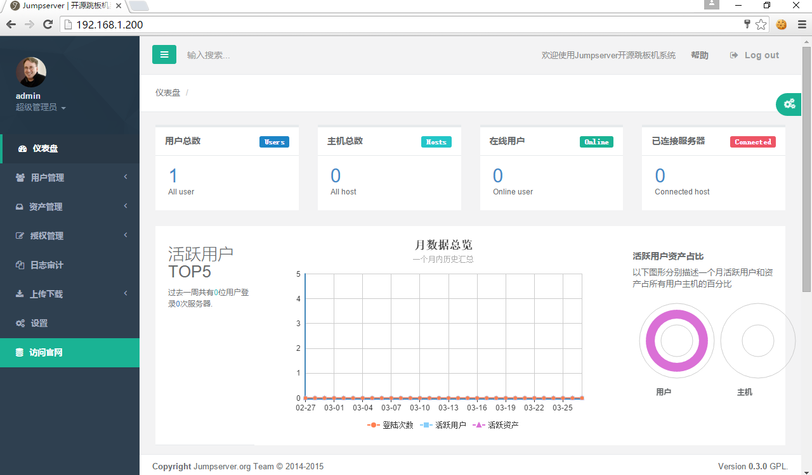The width and height of the screenshot is (812, 475).
Task: Click the gears icon beside 设置
Action: coord(20,324)
